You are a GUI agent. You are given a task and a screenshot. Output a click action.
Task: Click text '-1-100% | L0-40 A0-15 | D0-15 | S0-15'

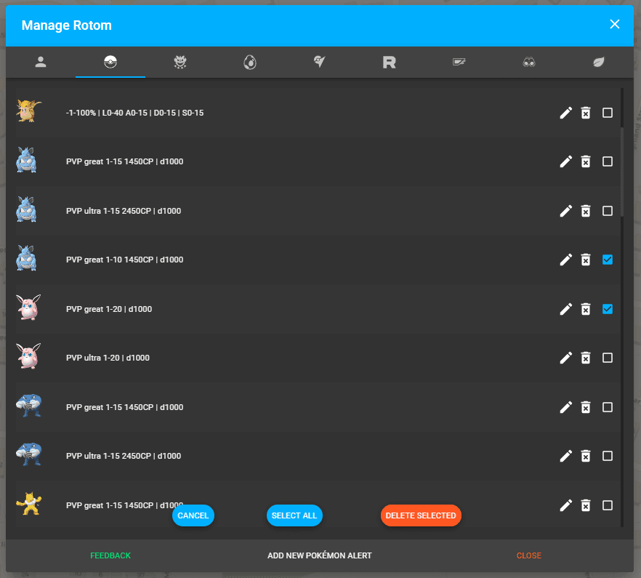pyautogui.click(x=135, y=113)
